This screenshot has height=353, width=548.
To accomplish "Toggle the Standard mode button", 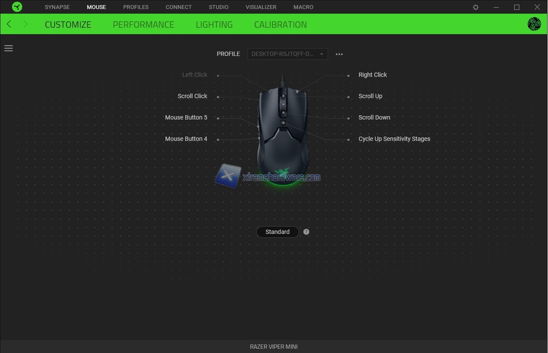I will (277, 232).
